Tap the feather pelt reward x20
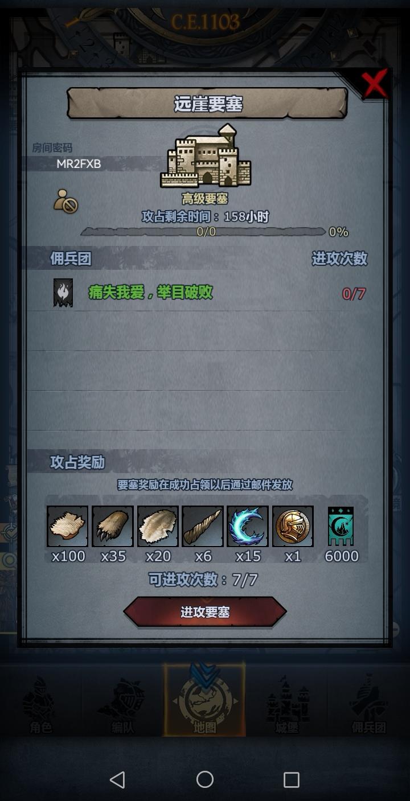The image size is (410, 801). coord(158,526)
